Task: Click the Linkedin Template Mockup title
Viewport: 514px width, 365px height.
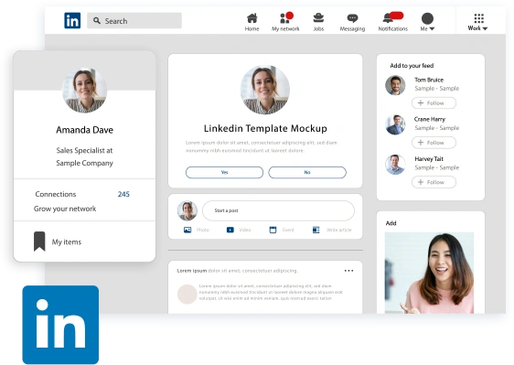Action: click(x=265, y=128)
